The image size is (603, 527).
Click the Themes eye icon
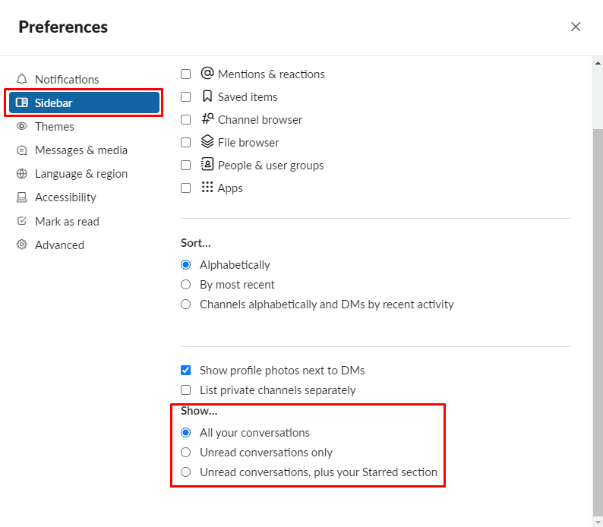(x=22, y=126)
